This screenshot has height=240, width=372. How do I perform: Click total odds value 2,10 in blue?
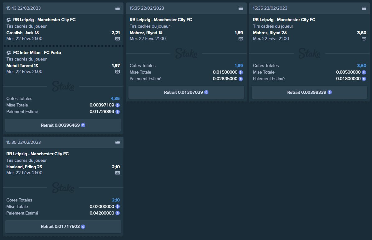click(x=116, y=200)
